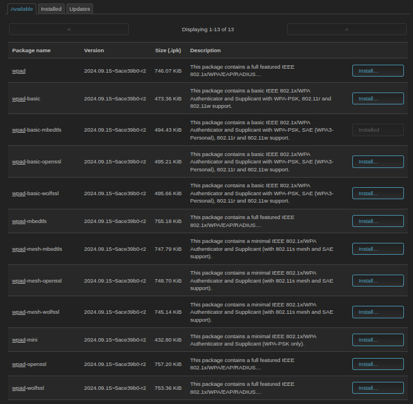Install the wpad package
Image resolution: width=413 pixels, height=404 pixels.
pyautogui.click(x=378, y=71)
